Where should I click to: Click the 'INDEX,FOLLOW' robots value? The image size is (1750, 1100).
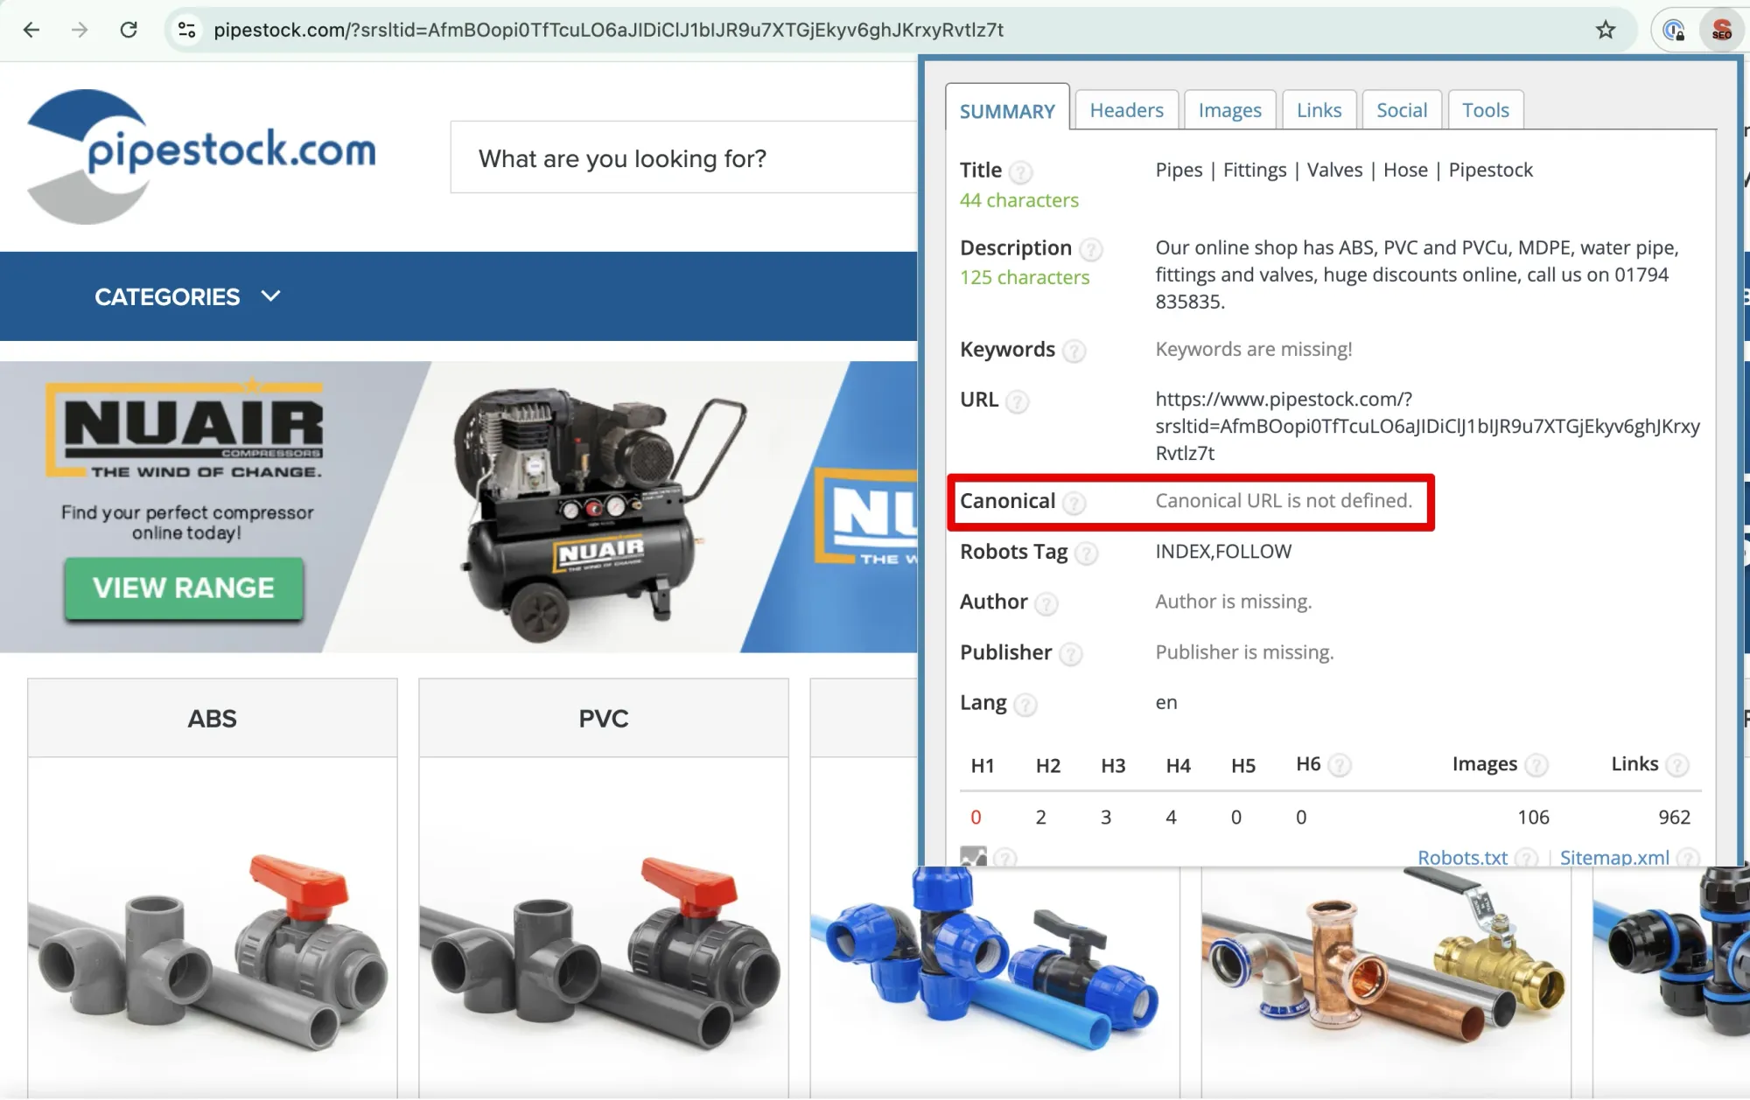1223,551
